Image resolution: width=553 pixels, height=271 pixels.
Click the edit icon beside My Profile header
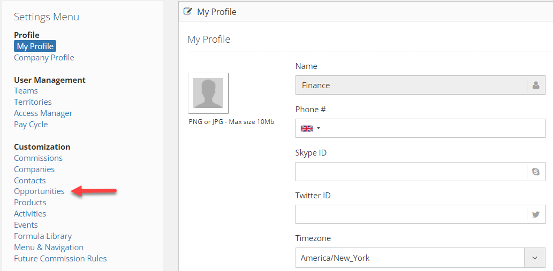(x=188, y=12)
